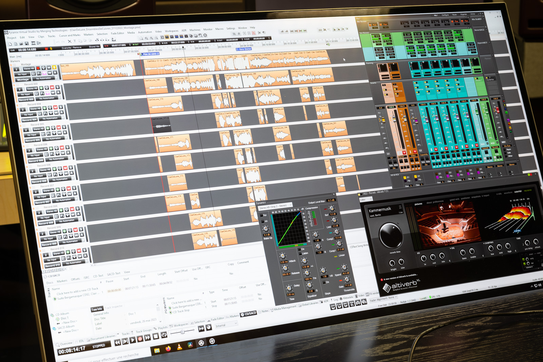Viewport: 543px width, 362px height.
Task: Click the monitor-wheel icon beside the Internal dropdown
Action: 209,327
